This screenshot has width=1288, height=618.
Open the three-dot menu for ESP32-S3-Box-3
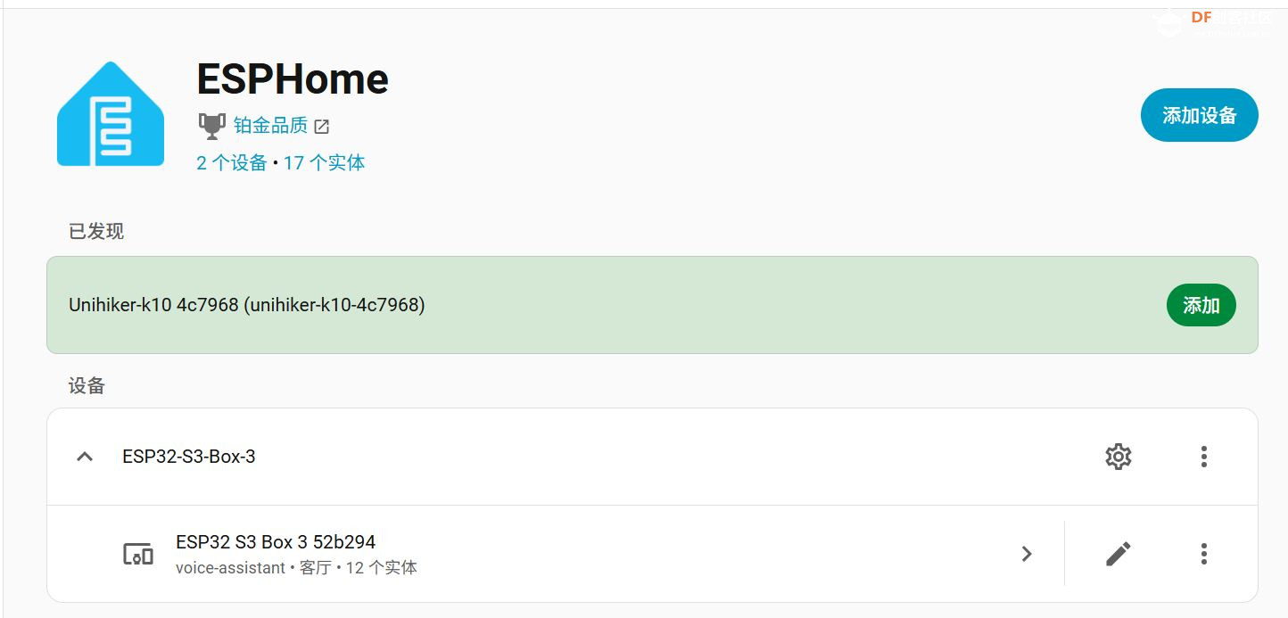pyautogui.click(x=1203, y=457)
